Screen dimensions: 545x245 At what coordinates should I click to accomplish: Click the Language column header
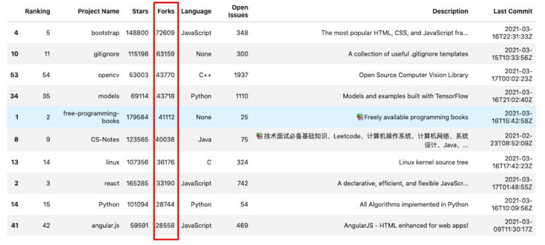click(196, 11)
